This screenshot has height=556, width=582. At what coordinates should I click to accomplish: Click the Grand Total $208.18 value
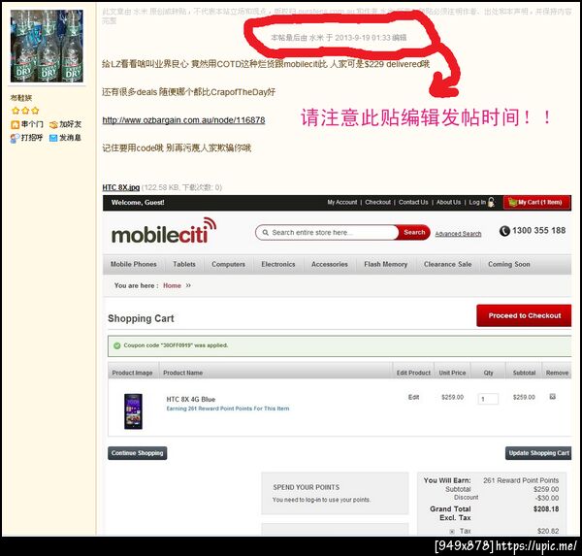tap(545, 508)
